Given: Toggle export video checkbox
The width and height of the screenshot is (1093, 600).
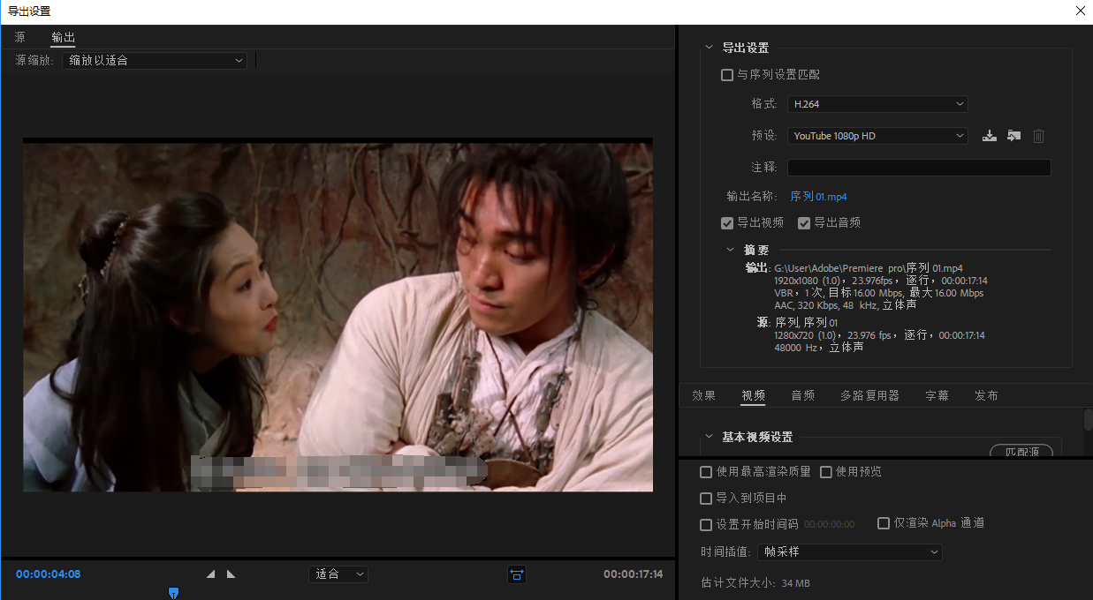Looking at the screenshot, I should pyautogui.click(x=727, y=223).
